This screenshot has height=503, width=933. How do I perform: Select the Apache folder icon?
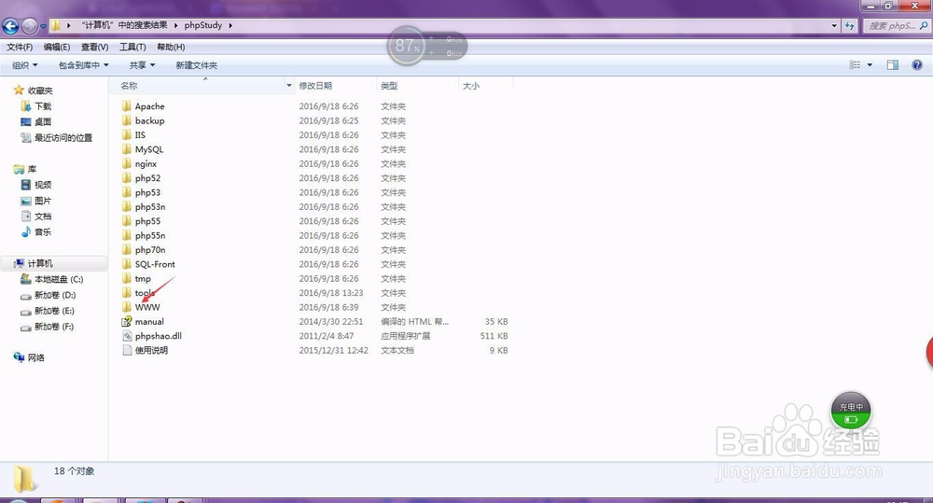[x=127, y=106]
